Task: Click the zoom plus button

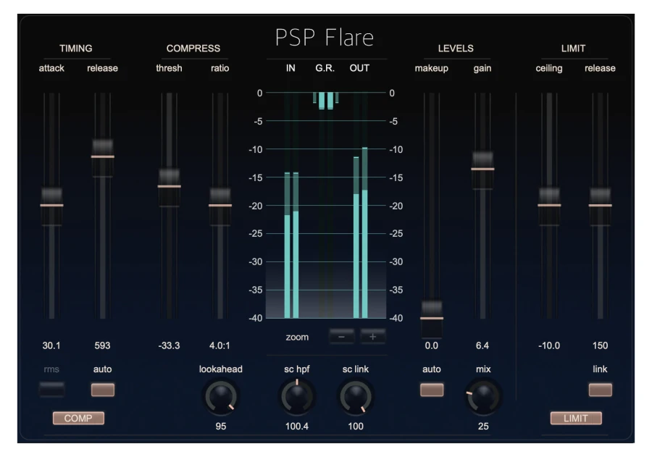Action: [372, 336]
